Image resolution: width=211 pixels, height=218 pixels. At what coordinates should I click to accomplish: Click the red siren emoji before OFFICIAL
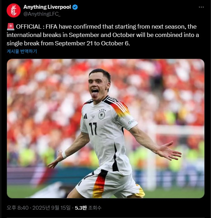tap(10, 27)
